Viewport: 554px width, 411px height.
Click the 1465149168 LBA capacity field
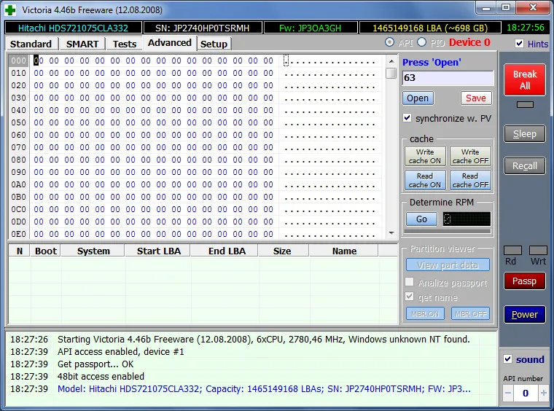(430, 28)
